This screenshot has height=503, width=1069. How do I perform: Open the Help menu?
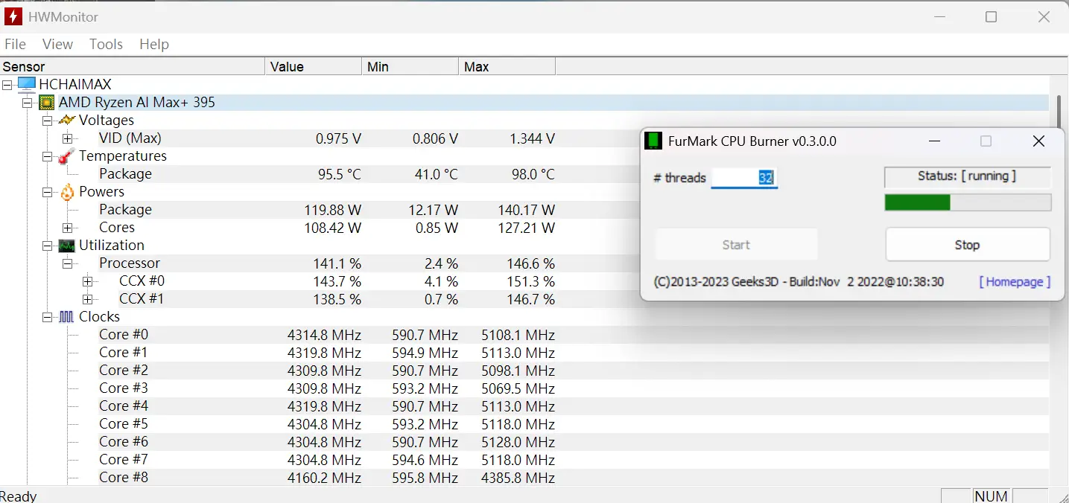coord(154,44)
